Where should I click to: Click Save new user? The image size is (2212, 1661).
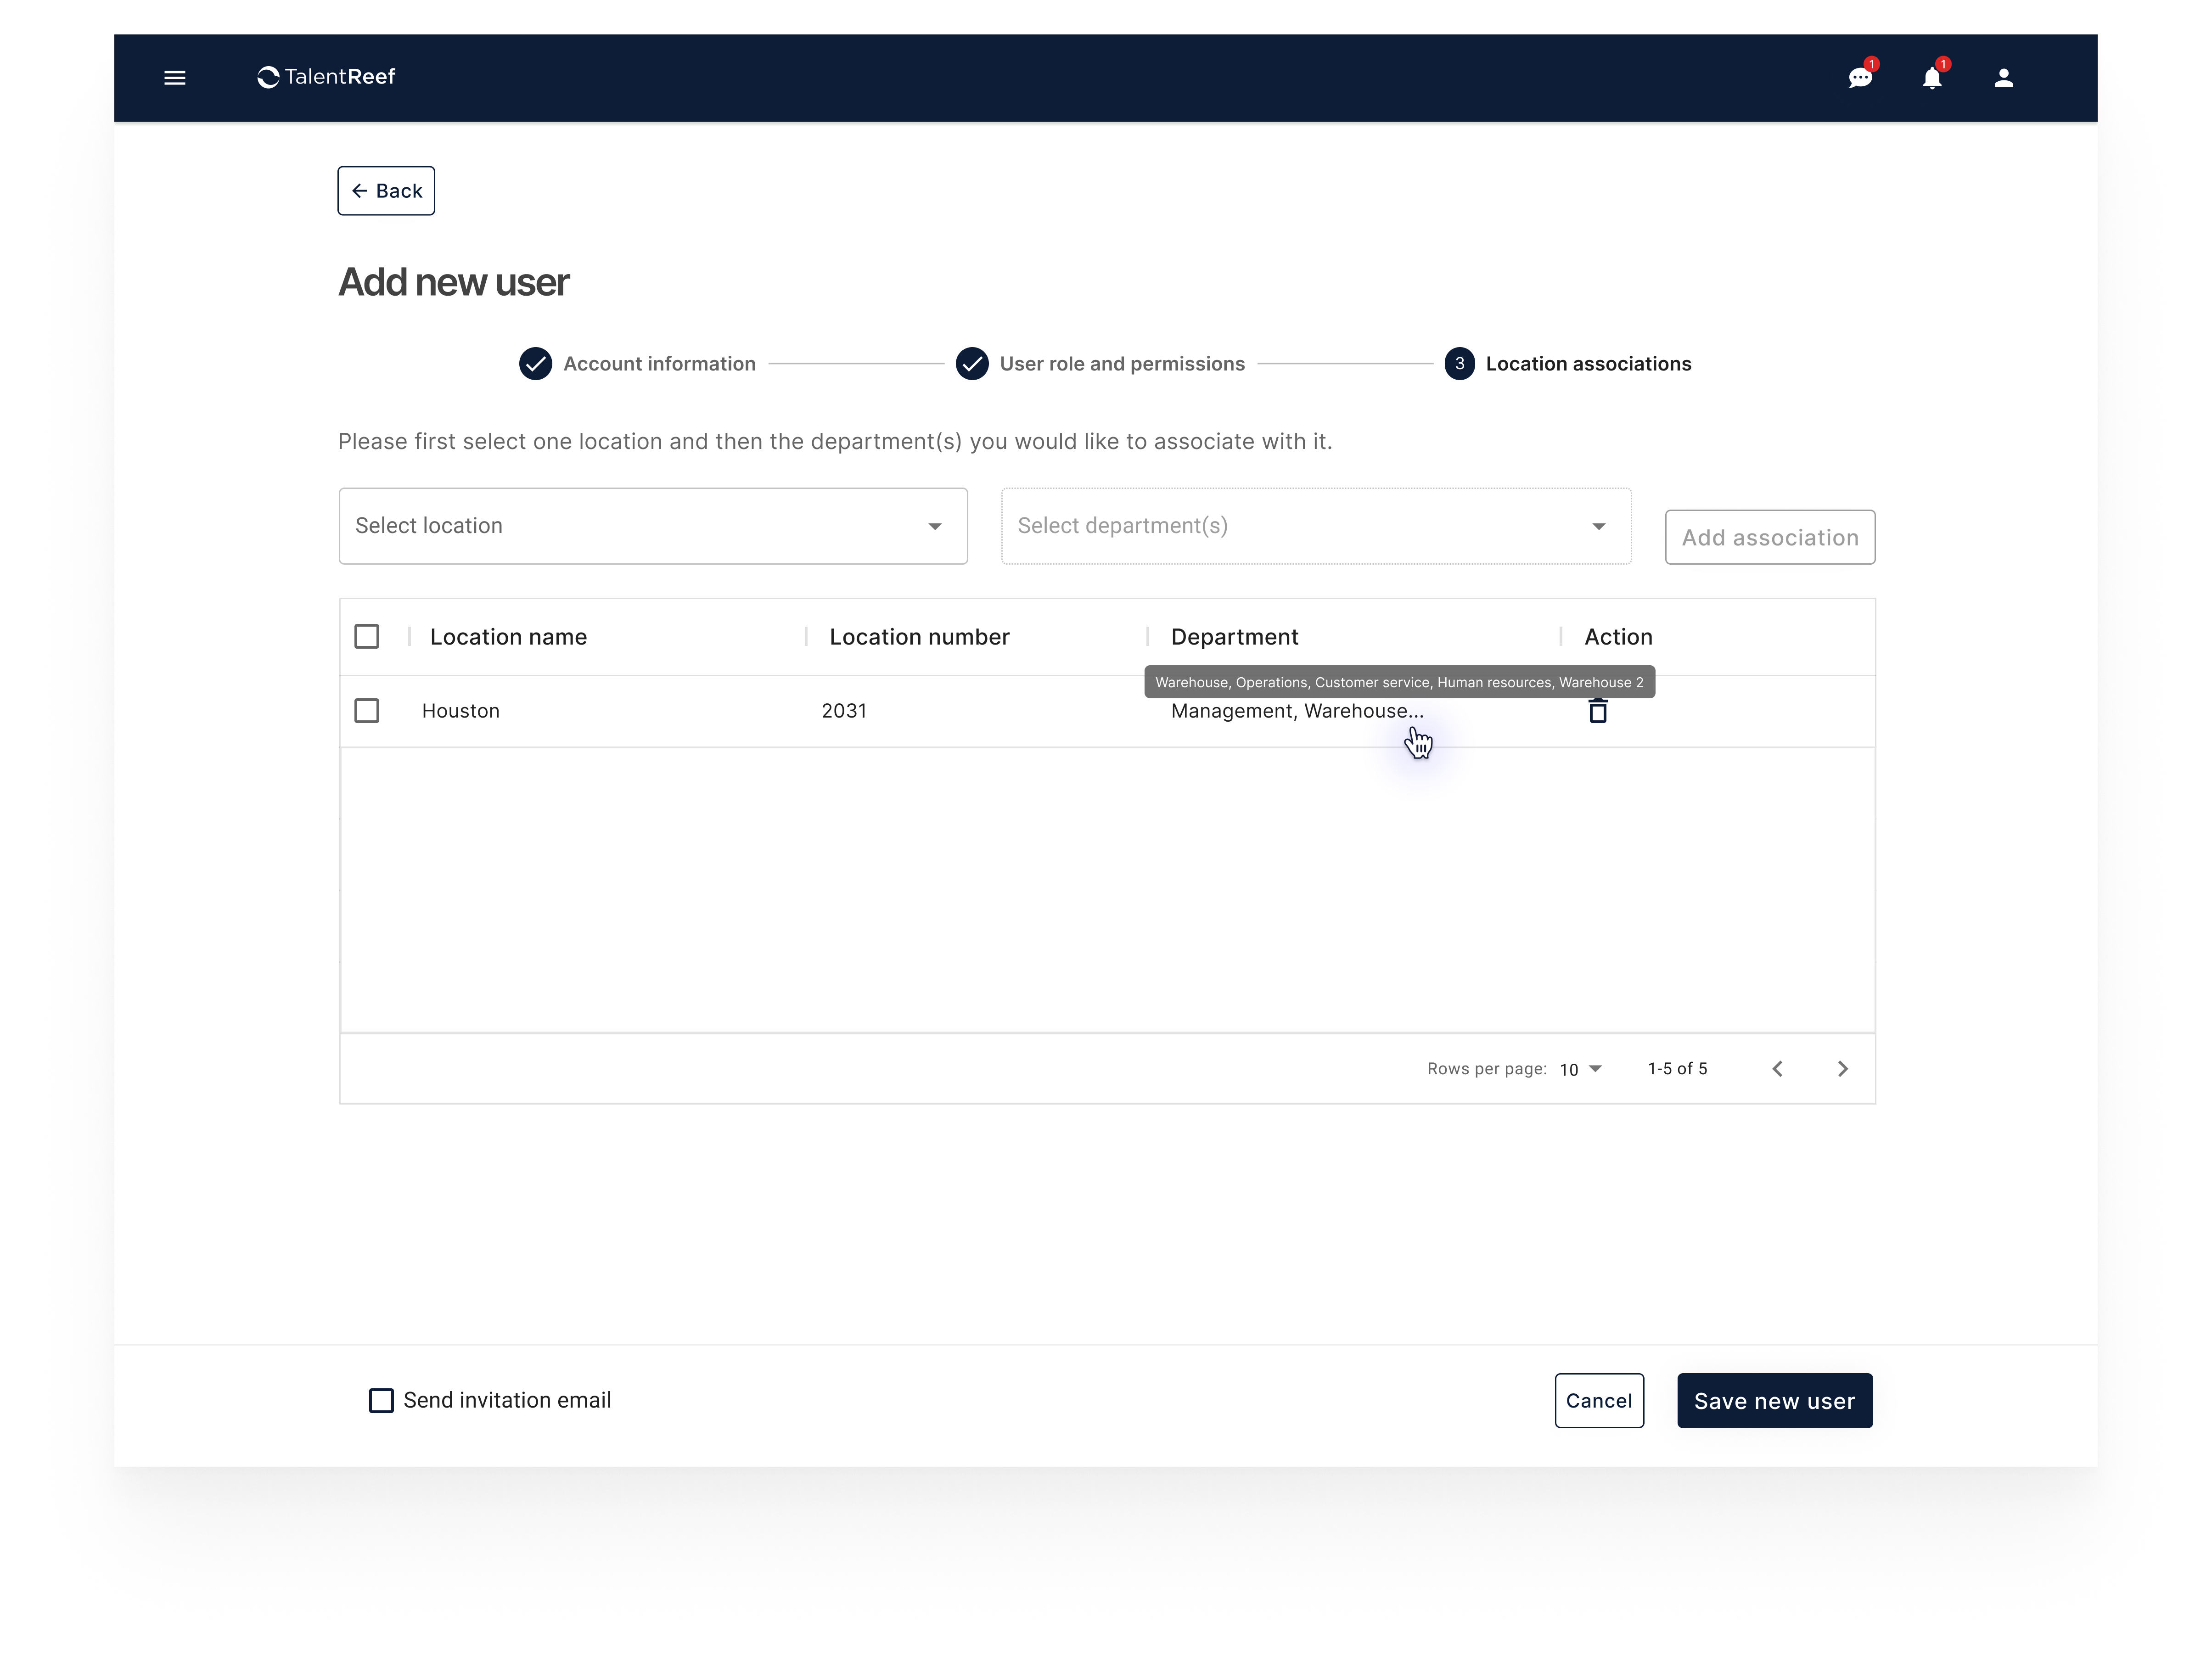(1775, 1401)
